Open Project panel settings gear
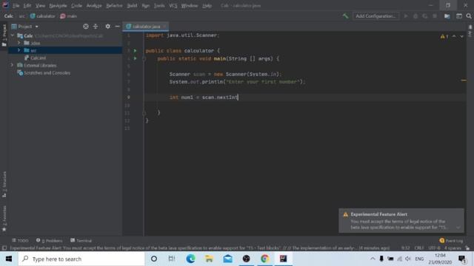 (x=107, y=27)
